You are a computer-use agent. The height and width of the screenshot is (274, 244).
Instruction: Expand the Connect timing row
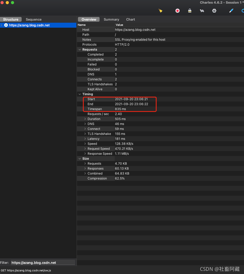coord(85,129)
